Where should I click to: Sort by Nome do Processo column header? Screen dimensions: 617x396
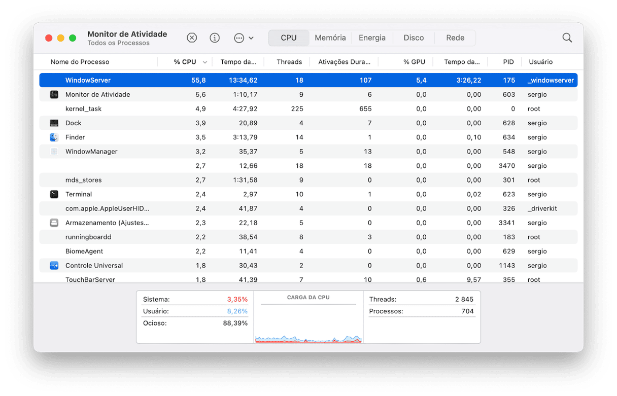click(80, 62)
